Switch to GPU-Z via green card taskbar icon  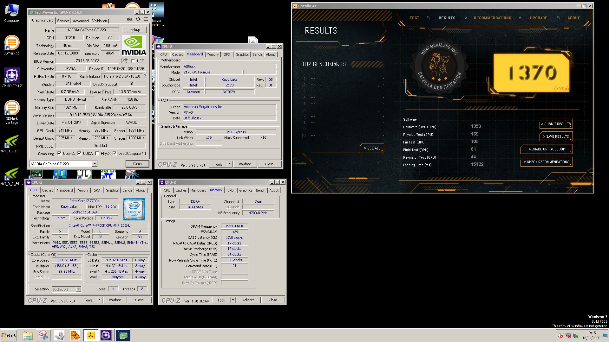[x=123, y=335]
